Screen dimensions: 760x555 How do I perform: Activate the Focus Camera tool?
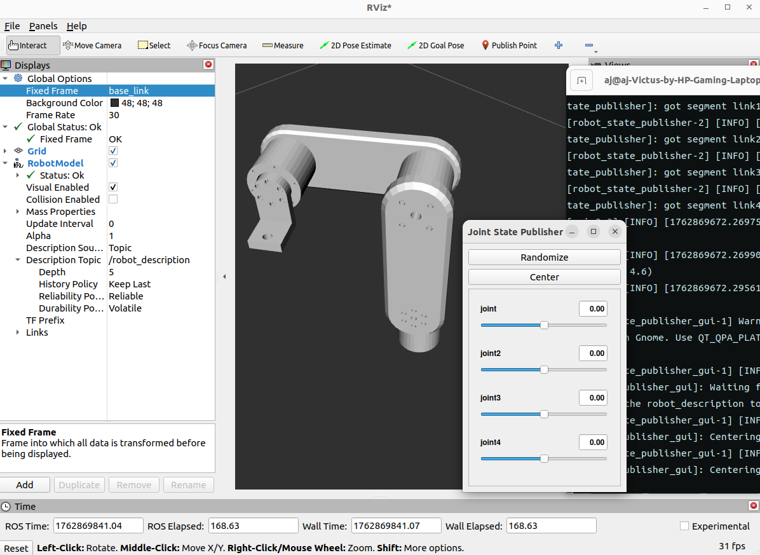217,45
